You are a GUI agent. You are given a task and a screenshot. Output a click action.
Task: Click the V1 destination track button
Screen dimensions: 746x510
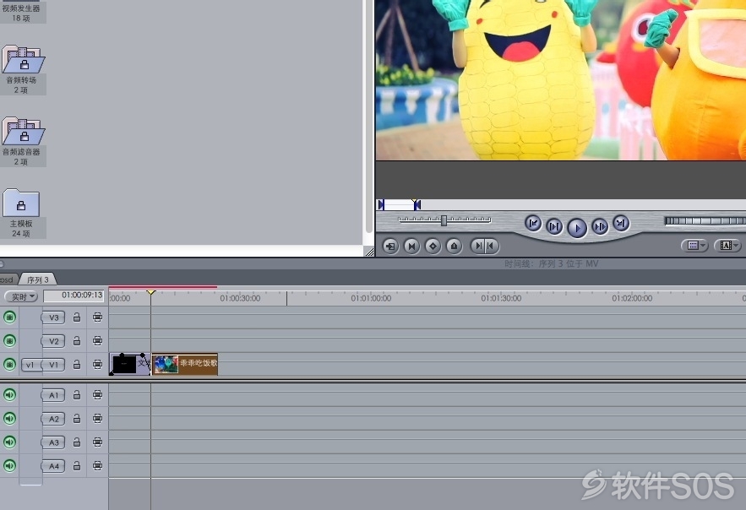pyautogui.click(x=53, y=365)
